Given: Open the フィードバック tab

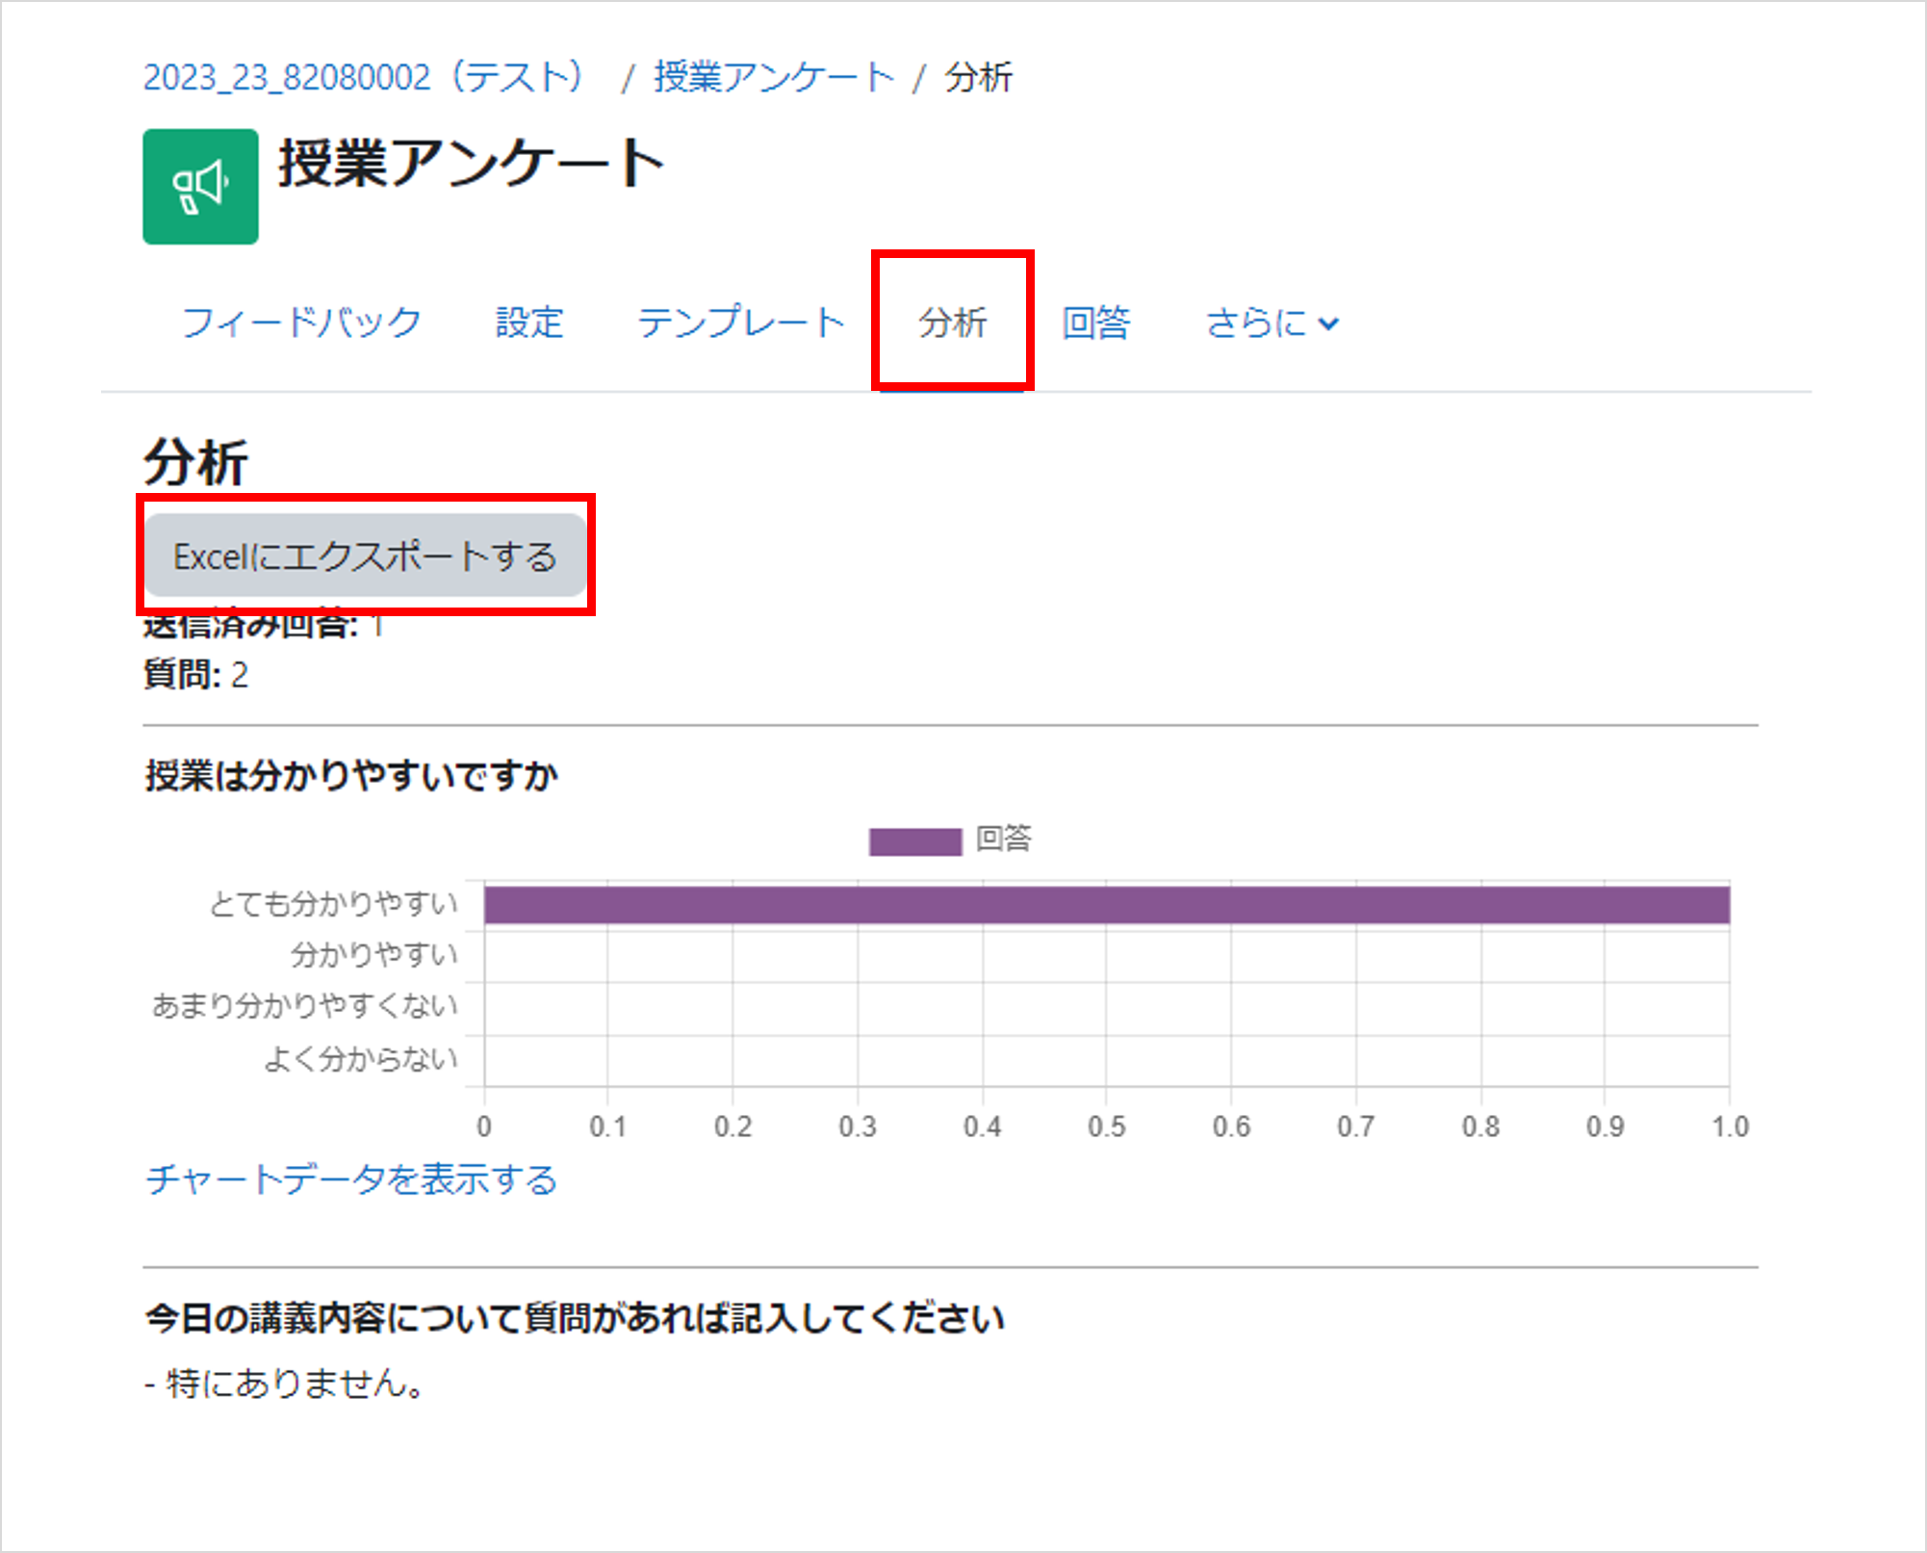Looking at the screenshot, I should 301,323.
